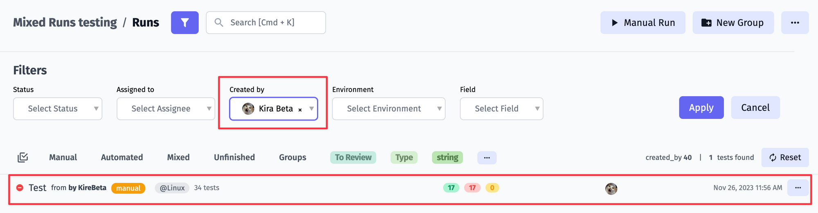Switch to the Mixed tab

pos(178,157)
